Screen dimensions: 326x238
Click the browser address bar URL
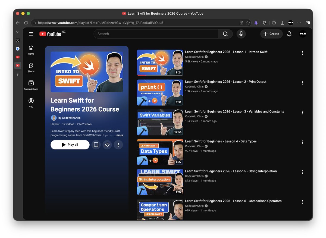click(x=101, y=23)
